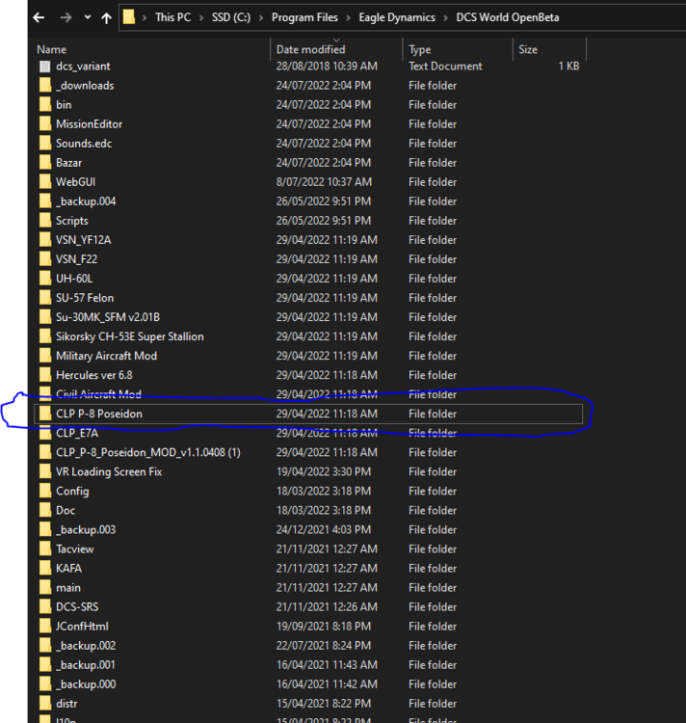The image size is (686, 723).
Task: Click the date '19/04/2022 3:30 PM'
Action: pyautogui.click(x=324, y=471)
